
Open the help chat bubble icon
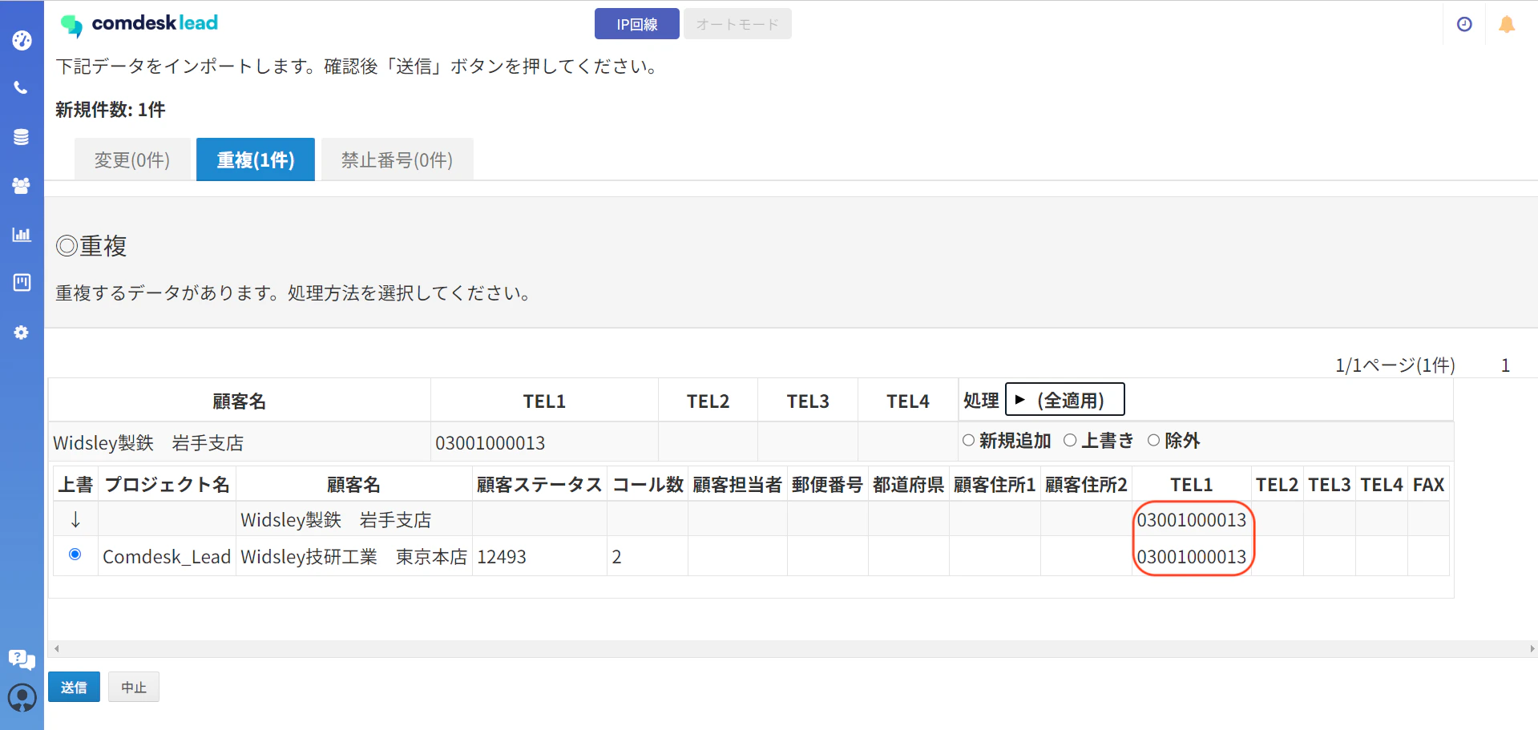[x=22, y=659]
